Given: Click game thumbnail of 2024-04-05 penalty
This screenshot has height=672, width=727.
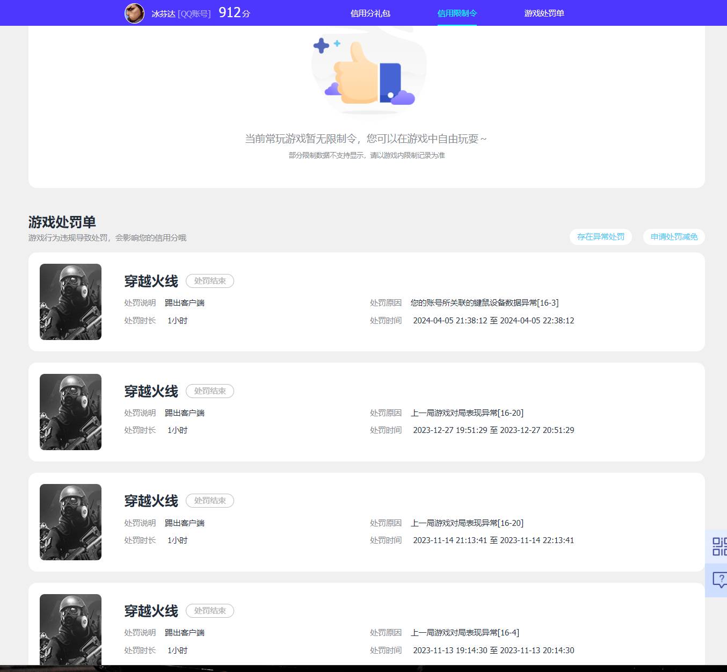Looking at the screenshot, I should [70, 302].
